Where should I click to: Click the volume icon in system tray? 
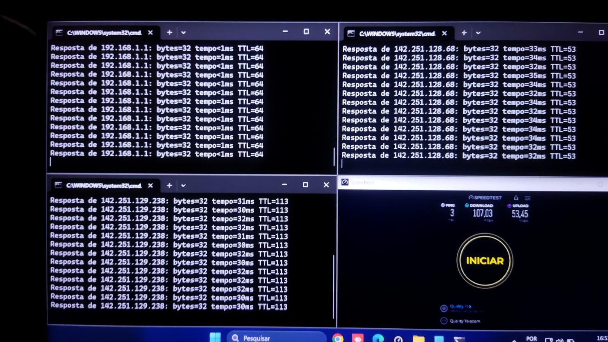559,339
